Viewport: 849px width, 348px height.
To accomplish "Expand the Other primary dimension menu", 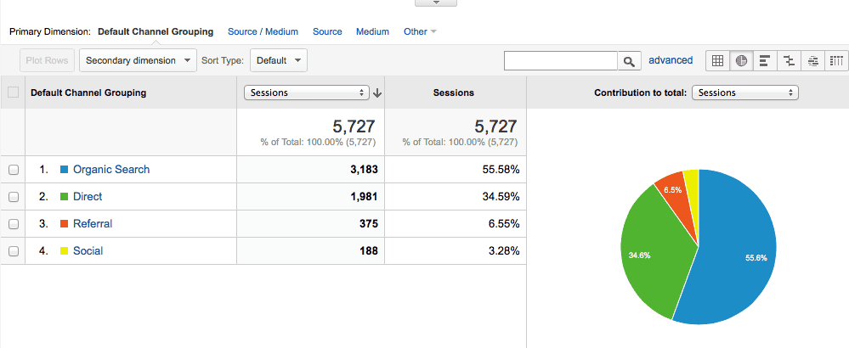I will coord(420,31).
